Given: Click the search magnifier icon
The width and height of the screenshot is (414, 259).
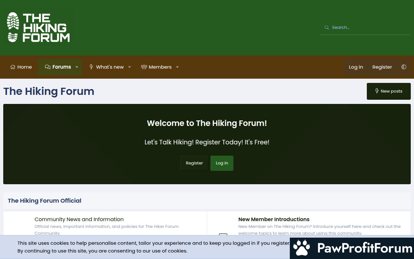Looking at the screenshot, I should coord(327,28).
